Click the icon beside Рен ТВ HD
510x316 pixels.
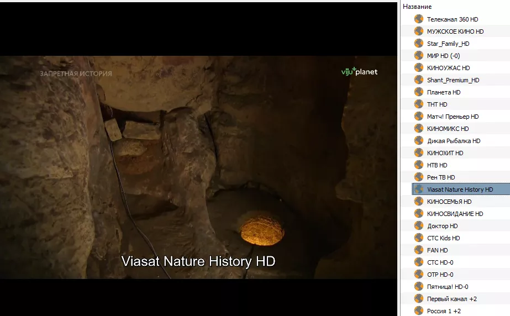tap(419, 177)
